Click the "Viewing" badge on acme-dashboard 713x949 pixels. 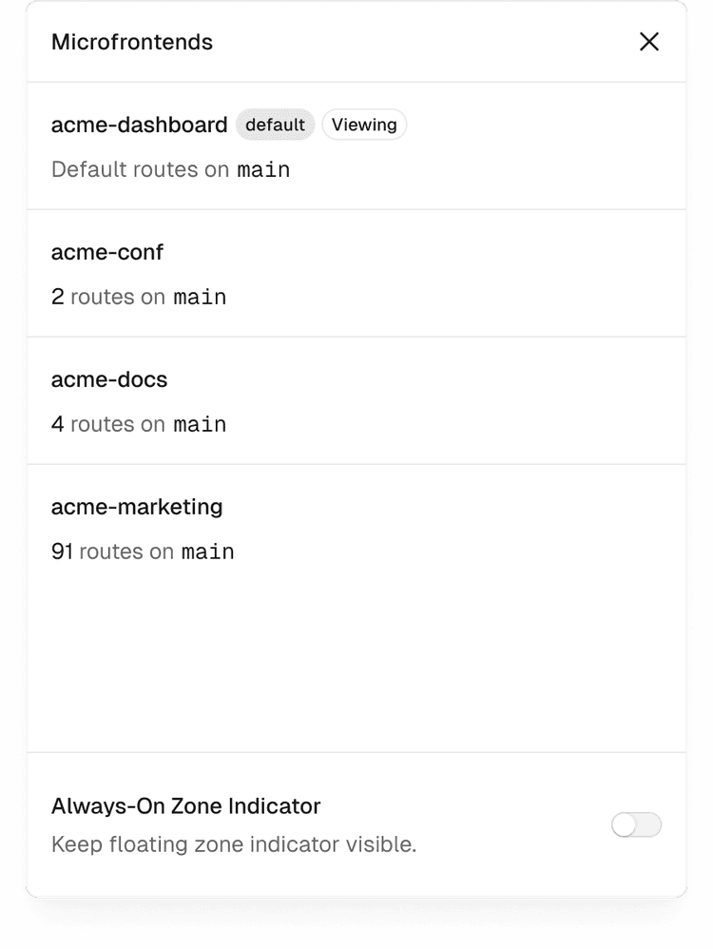point(364,125)
